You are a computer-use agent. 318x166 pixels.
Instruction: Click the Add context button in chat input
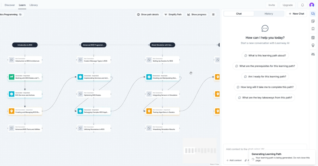coord(234,160)
